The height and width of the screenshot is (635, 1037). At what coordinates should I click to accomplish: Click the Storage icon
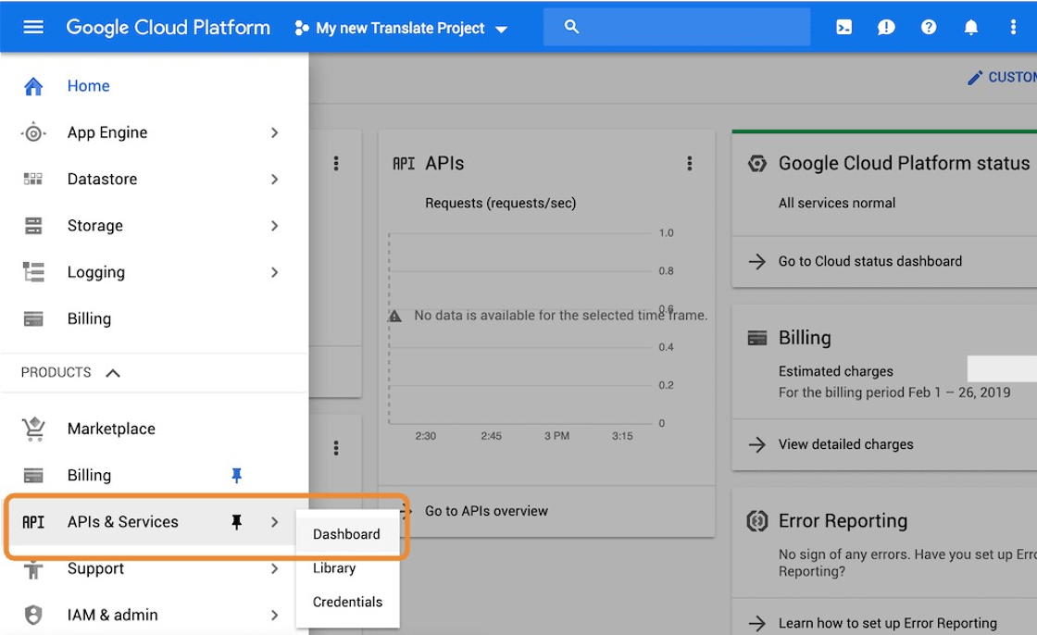pyautogui.click(x=33, y=226)
